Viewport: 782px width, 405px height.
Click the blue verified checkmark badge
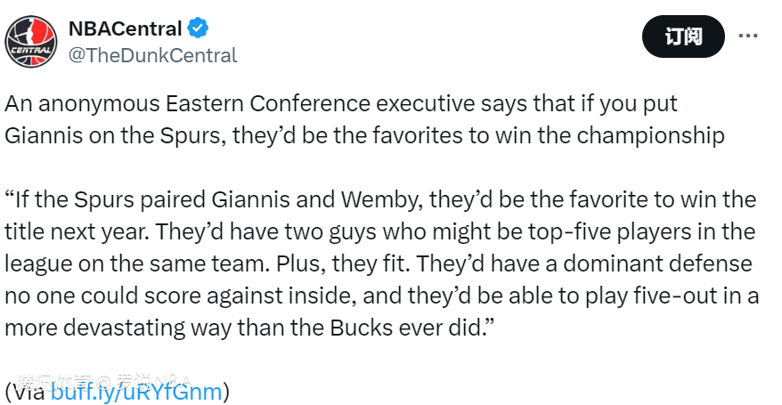click(198, 28)
